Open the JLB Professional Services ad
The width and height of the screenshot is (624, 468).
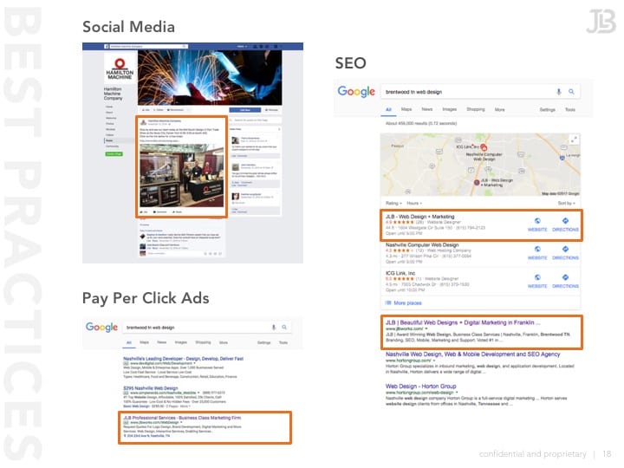(182, 418)
